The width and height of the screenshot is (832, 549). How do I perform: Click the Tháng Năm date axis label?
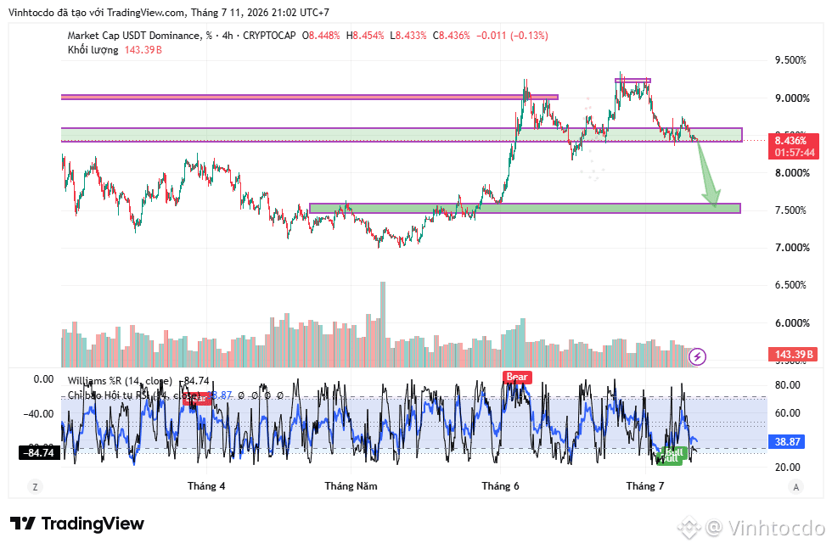(351, 486)
